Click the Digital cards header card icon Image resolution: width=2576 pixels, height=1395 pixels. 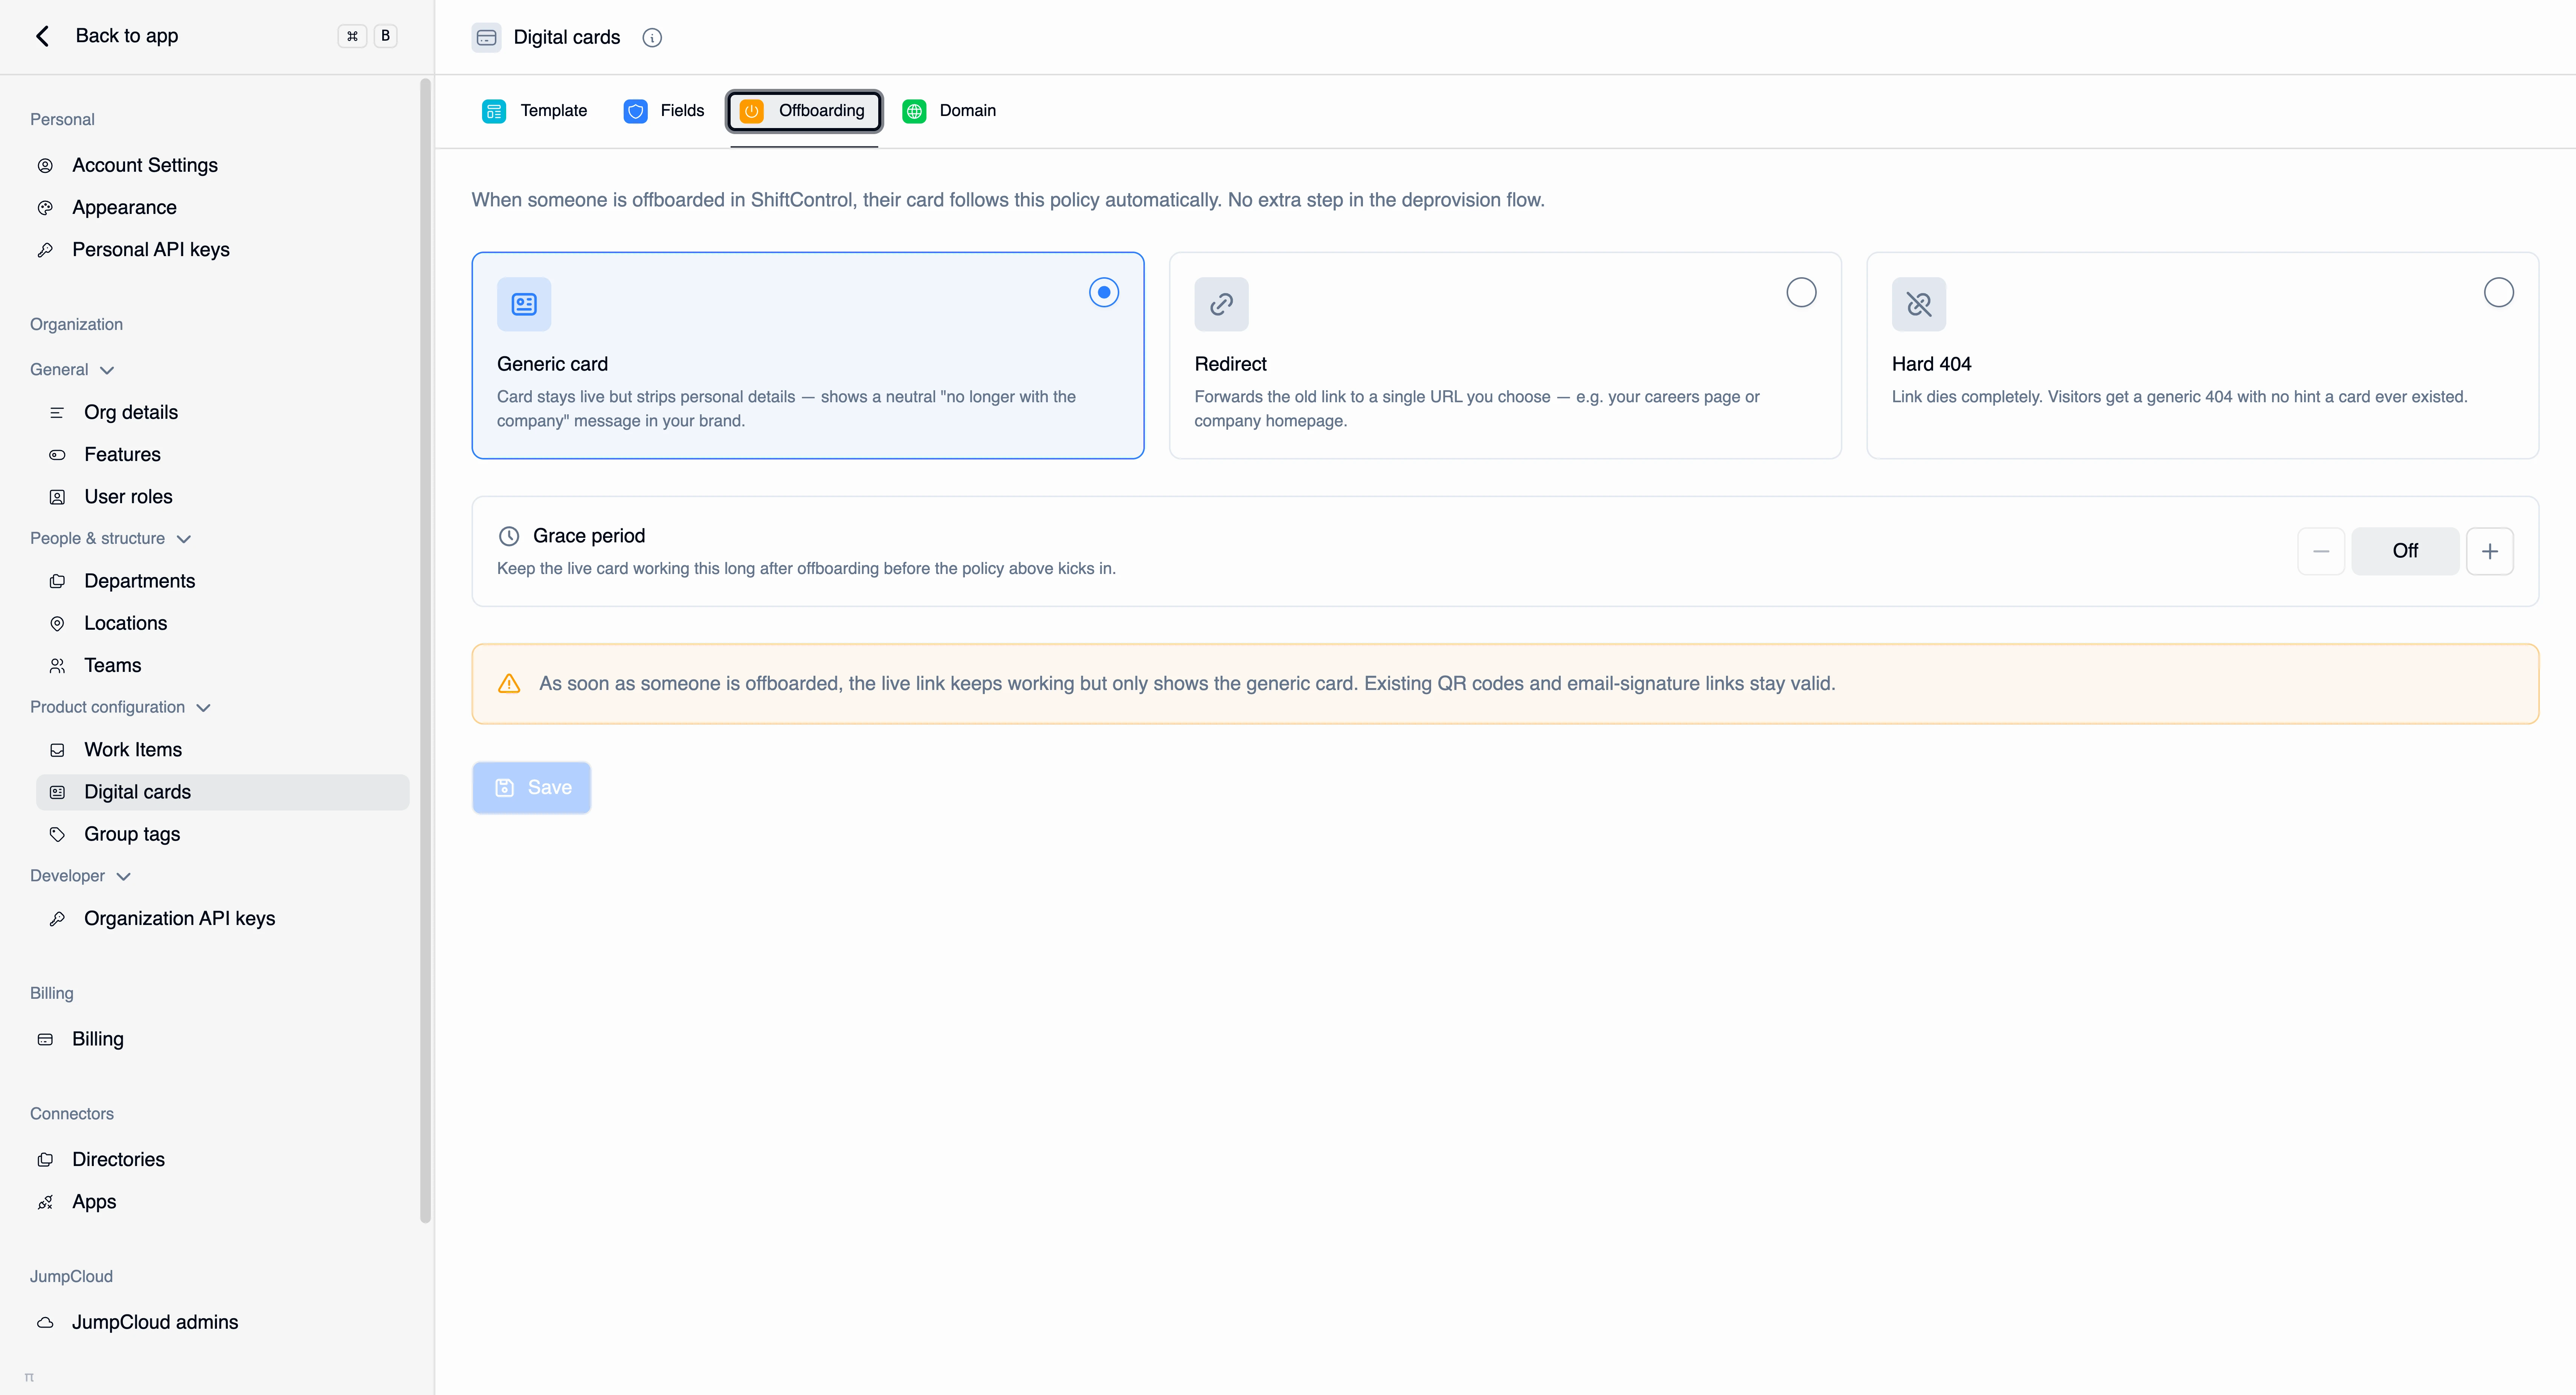click(x=487, y=38)
